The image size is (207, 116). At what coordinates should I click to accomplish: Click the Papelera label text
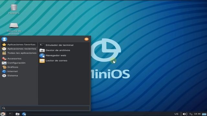[x=14, y=13]
